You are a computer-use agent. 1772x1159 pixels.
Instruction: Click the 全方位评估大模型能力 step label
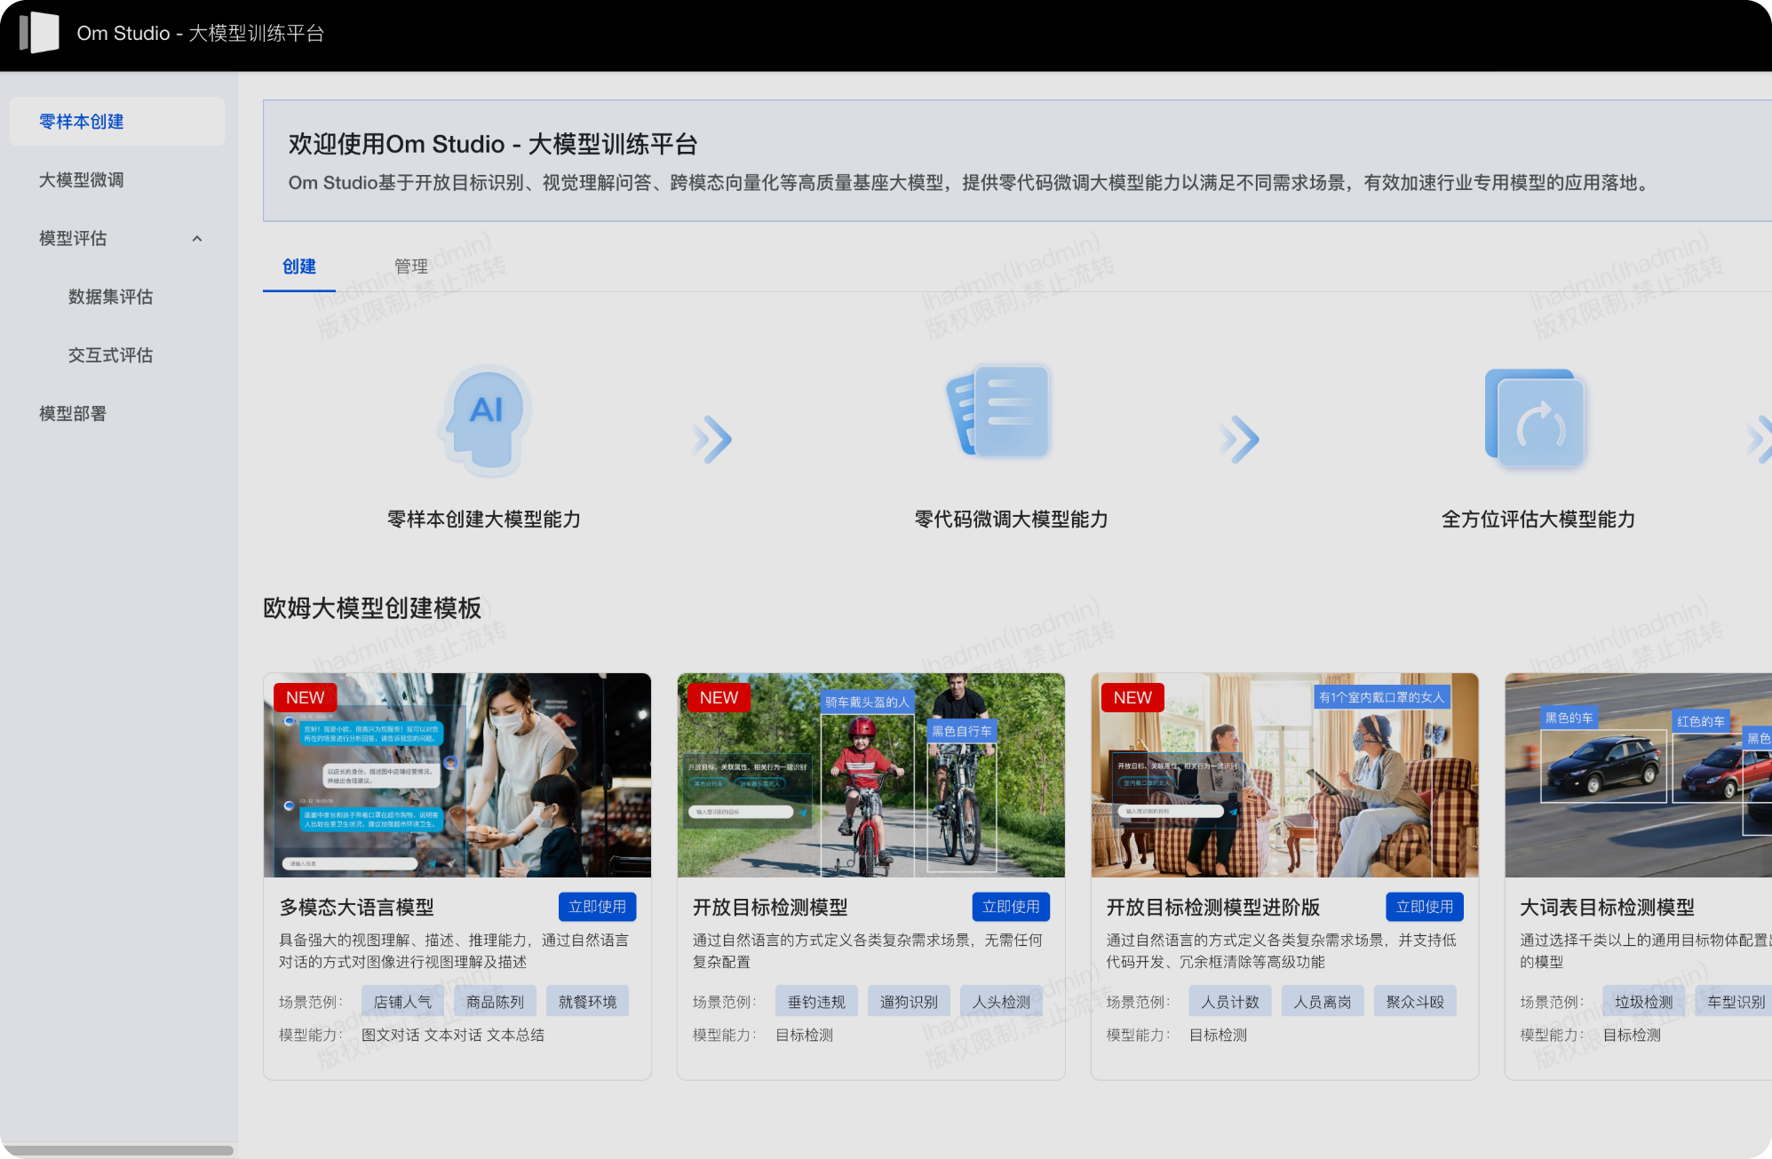(1539, 520)
